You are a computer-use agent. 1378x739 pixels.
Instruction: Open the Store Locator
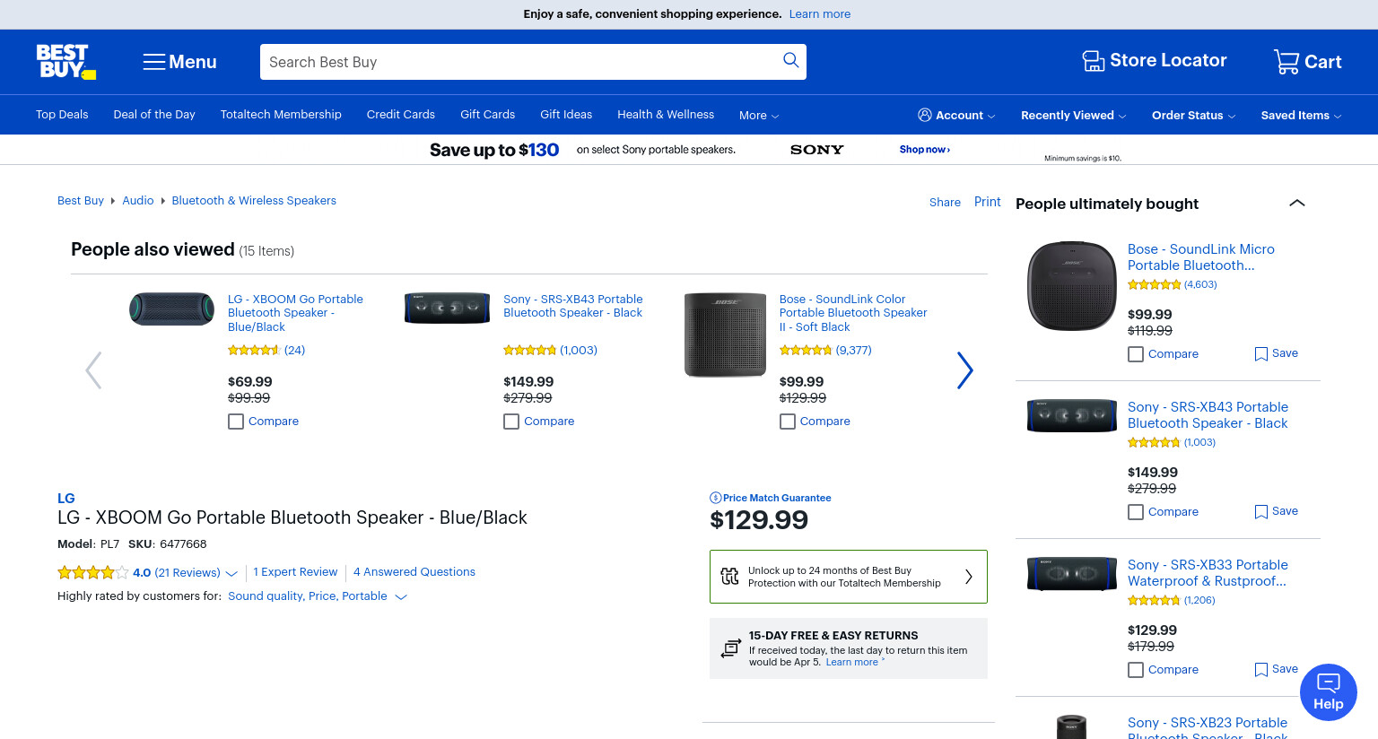coord(1154,61)
